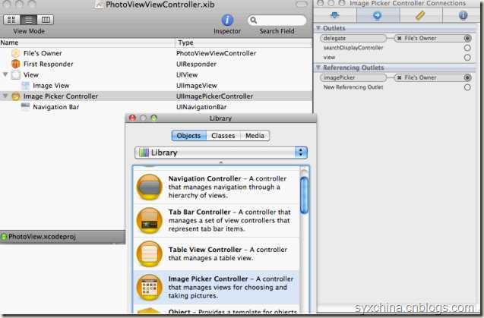Screen dimensions: 484x318
Task: Open the Library group dropdown
Action: [221, 153]
